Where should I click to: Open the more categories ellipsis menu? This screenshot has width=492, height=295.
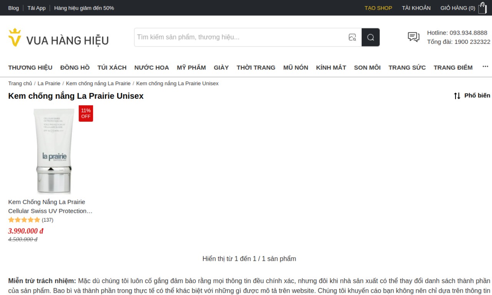(485, 67)
